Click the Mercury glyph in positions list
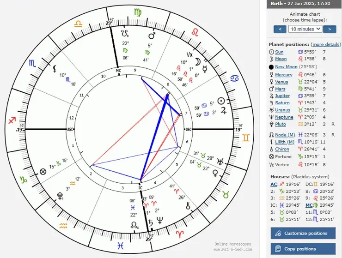 271,75
